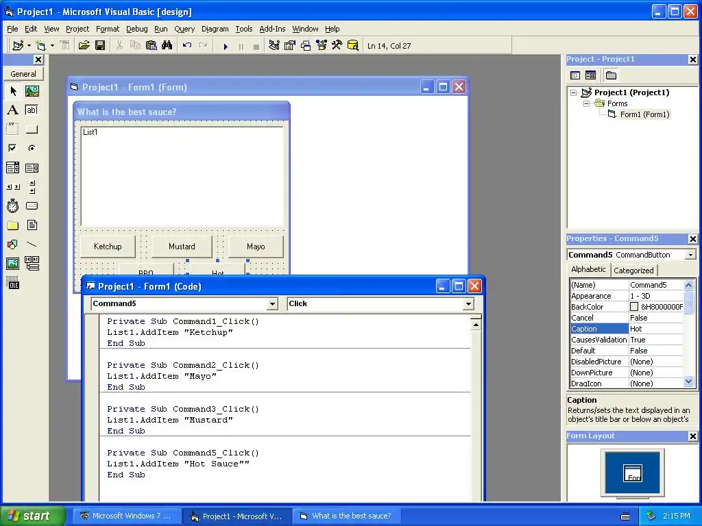Select the CommandButton control tool
Image resolution: width=702 pixels, height=526 pixels.
[x=32, y=129]
